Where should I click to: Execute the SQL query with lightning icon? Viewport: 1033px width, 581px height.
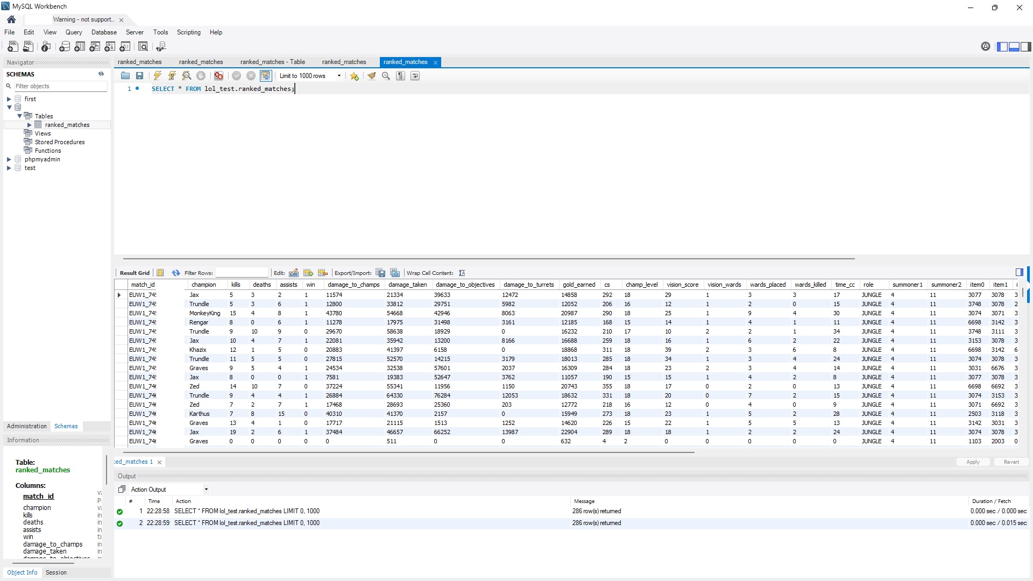click(x=158, y=76)
